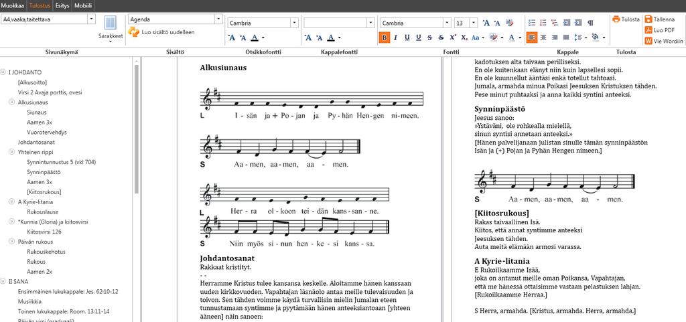This screenshot has width=686, height=322.
Task: Increase paragraph indent
Action: tap(578, 23)
